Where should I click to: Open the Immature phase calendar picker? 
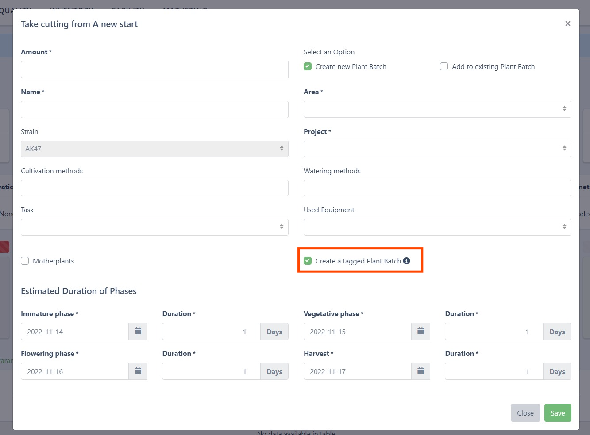click(138, 332)
